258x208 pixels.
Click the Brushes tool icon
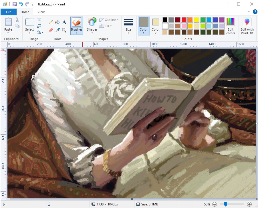[77, 22]
